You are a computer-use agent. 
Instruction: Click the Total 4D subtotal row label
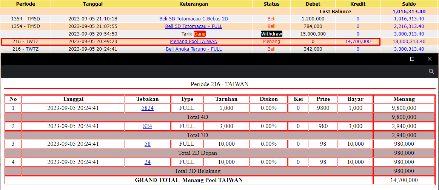[x=197, y=117]
